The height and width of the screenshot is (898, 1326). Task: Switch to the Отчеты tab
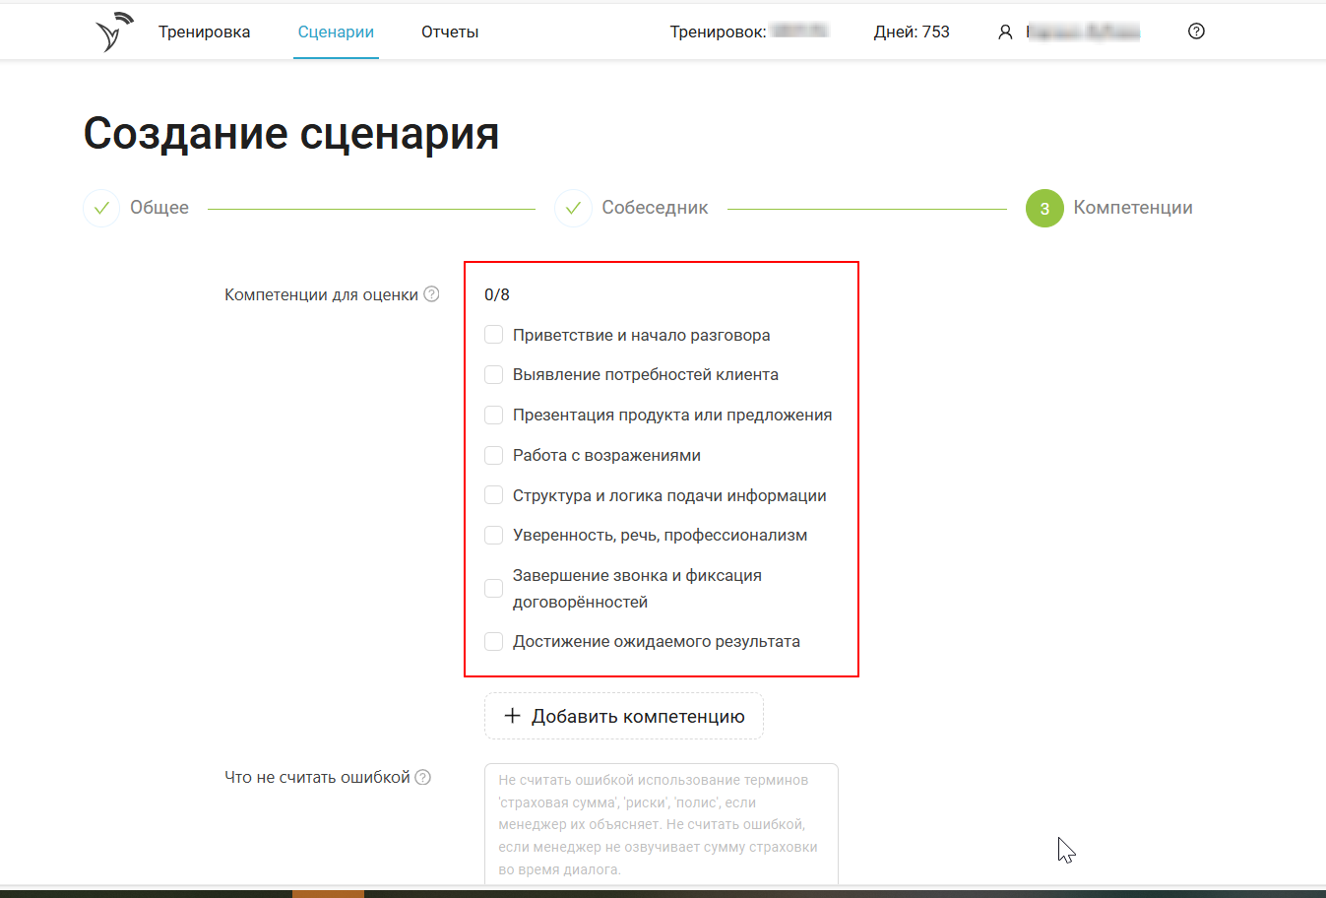(x=450, y=32)
